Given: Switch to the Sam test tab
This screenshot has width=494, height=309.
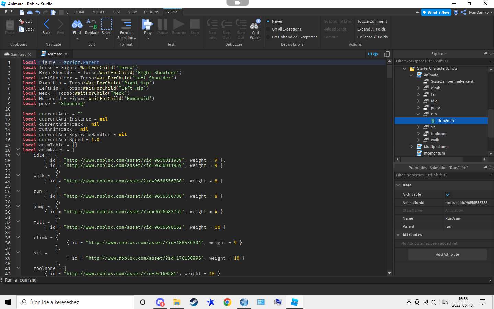Looking at the screenshot, I should tap(18, 54).
